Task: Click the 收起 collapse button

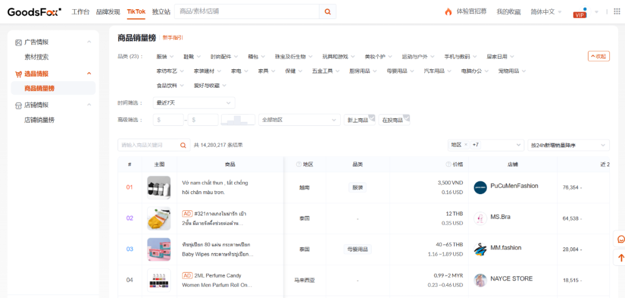Action: (599, 56)
